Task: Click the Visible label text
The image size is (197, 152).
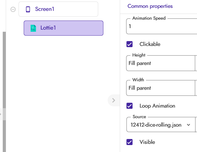Action: coord(147,142)
